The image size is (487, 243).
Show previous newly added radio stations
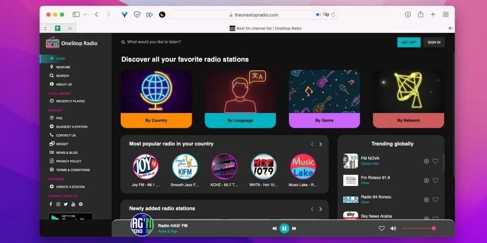click(x=312, y=209)
